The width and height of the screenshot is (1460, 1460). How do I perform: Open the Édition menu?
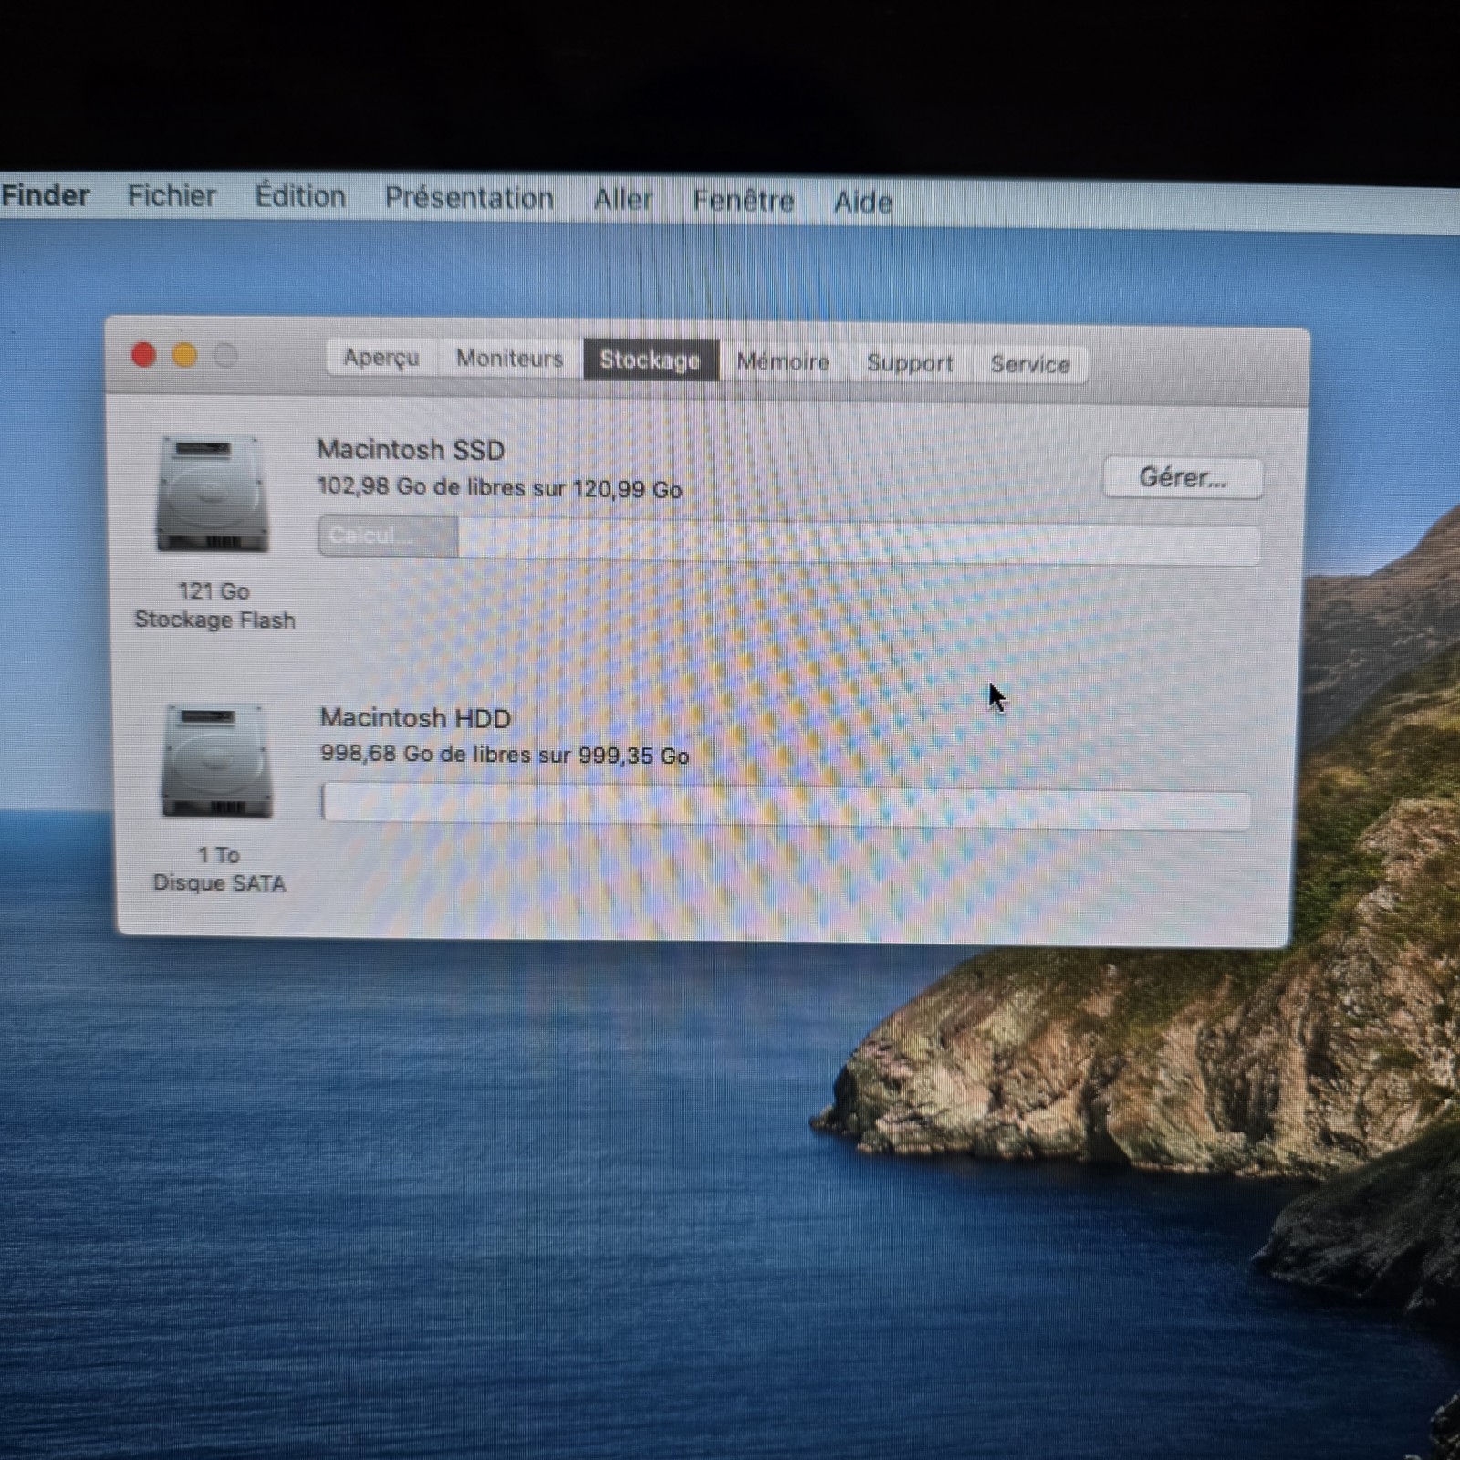[300, 196]
